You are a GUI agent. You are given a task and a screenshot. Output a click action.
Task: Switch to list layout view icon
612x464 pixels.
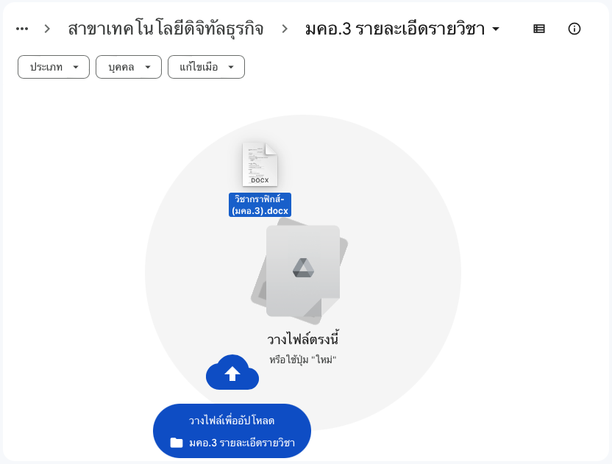click(x=539, y=29)
